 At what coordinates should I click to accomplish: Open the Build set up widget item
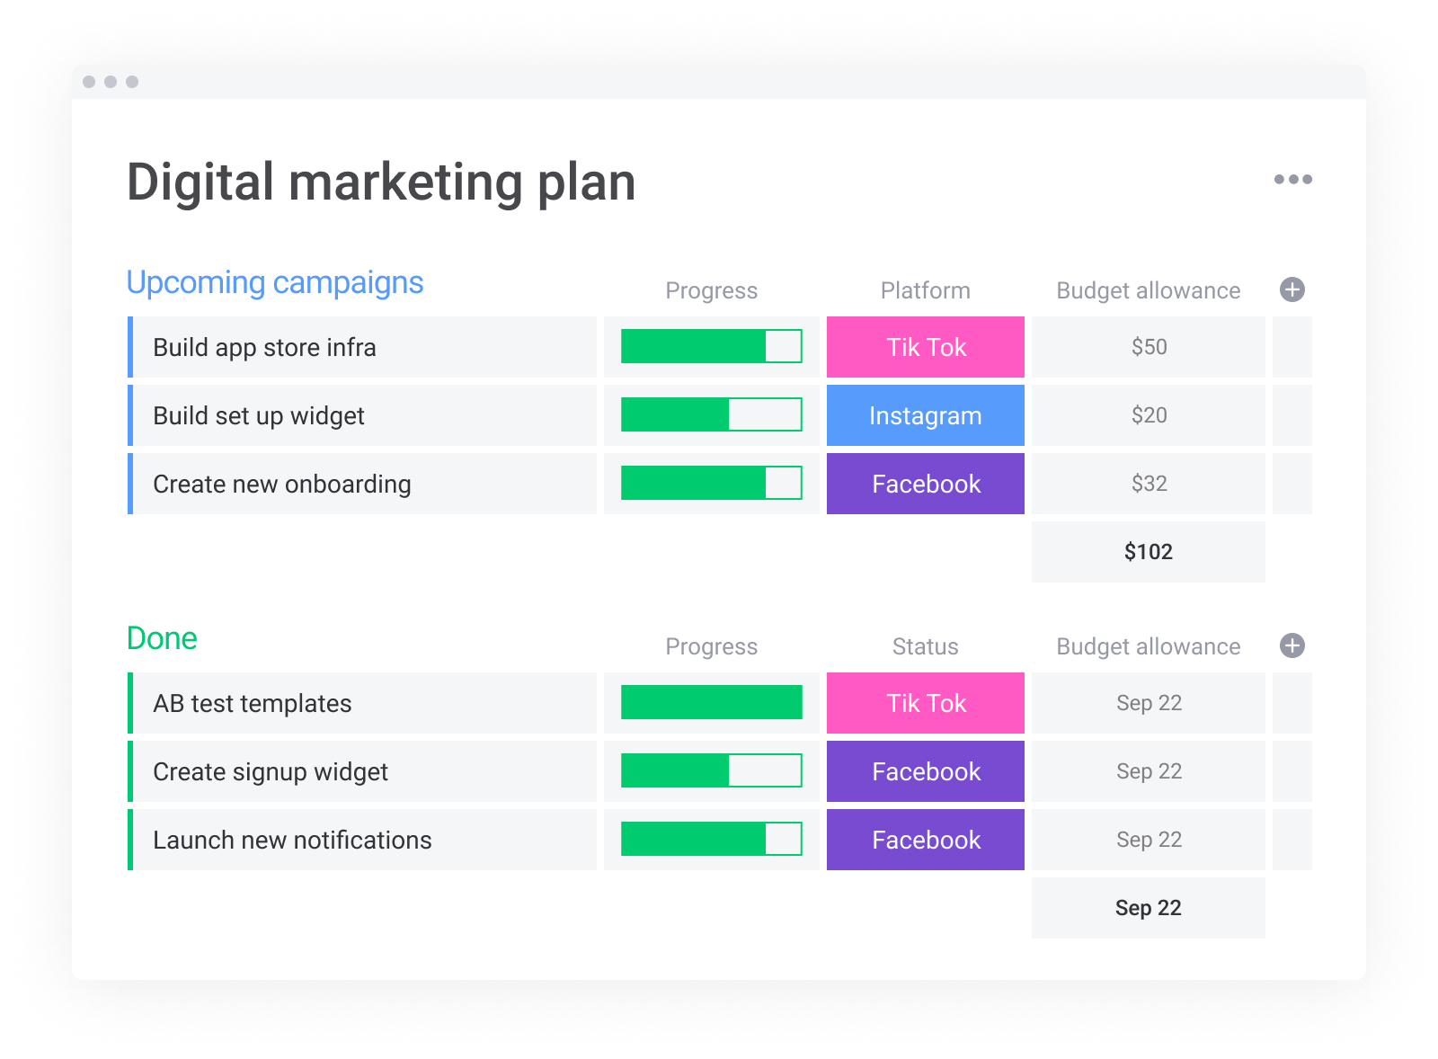click(362, 415)
